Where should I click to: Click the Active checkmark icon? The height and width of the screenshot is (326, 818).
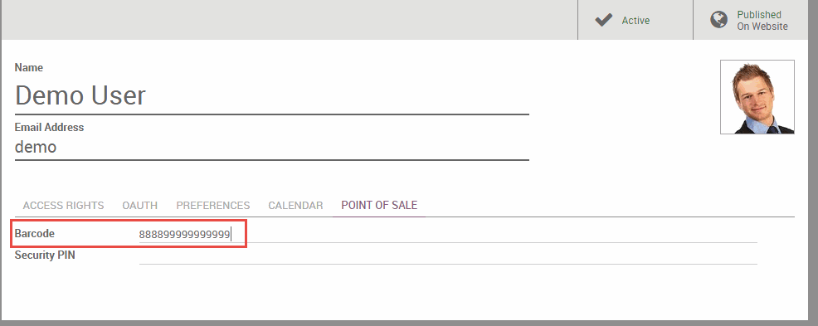[x=604, y=21]
